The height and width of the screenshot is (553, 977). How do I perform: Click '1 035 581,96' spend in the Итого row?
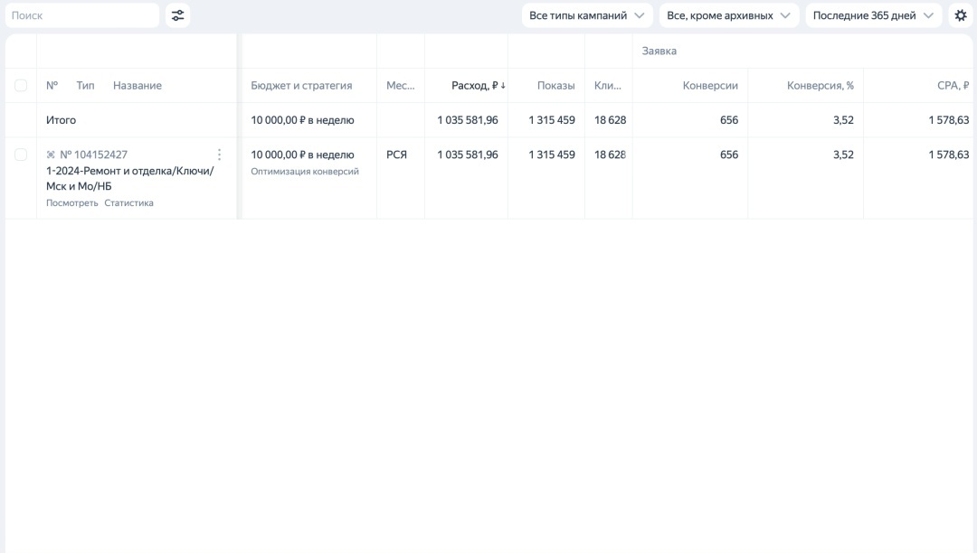(x=468, y=120)
